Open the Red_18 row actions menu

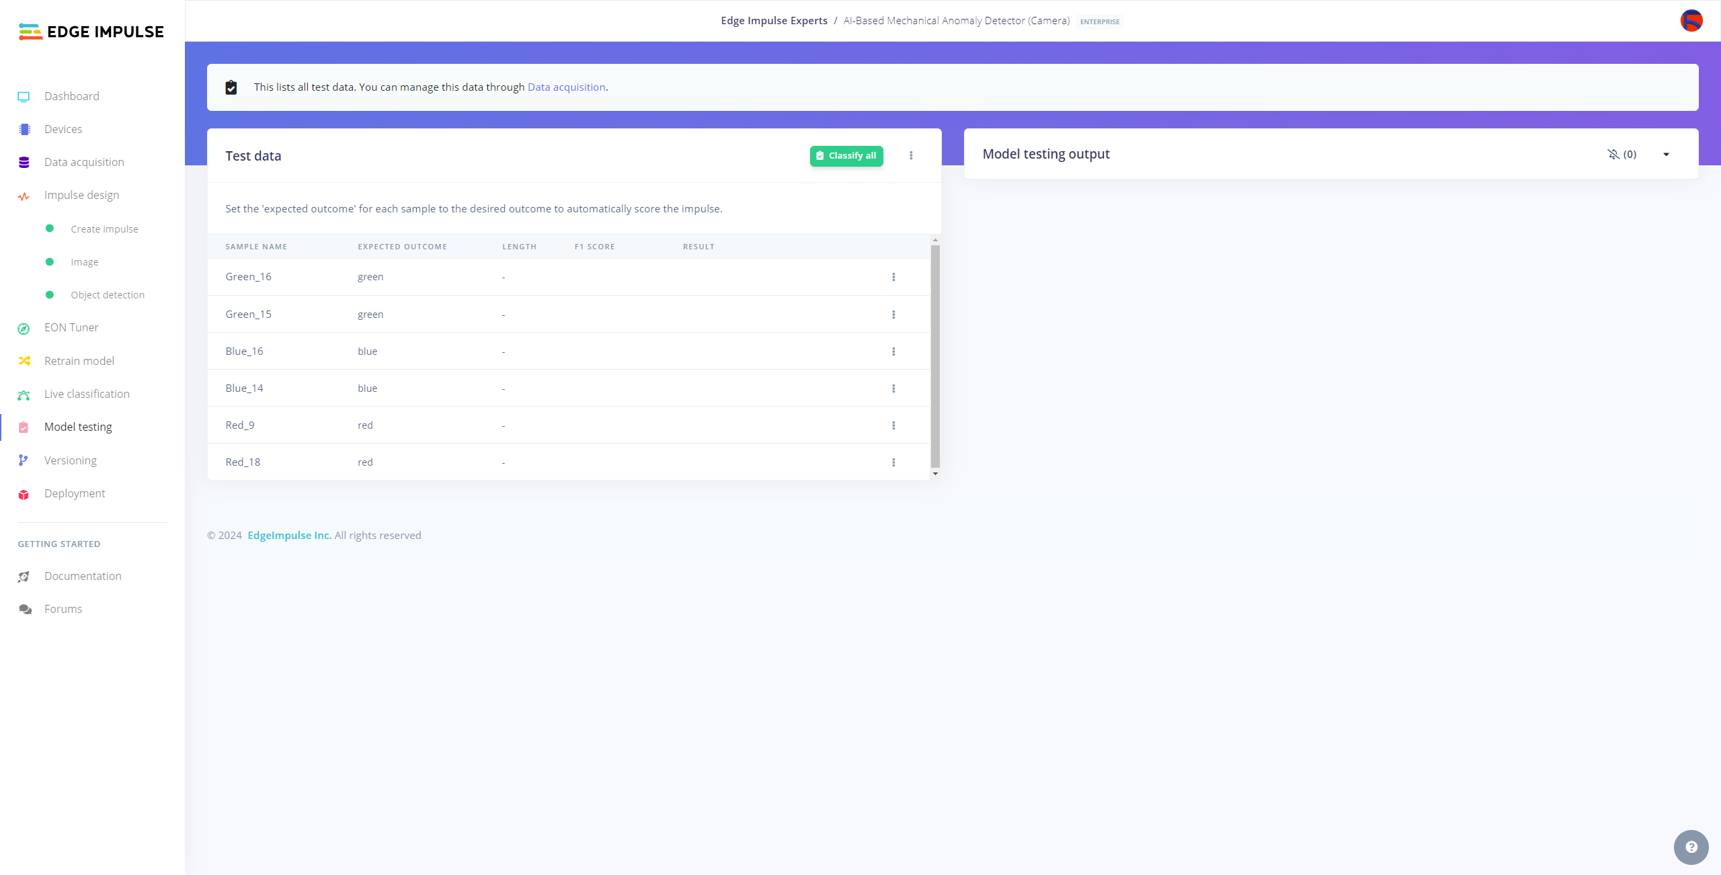tap(893, 462)
